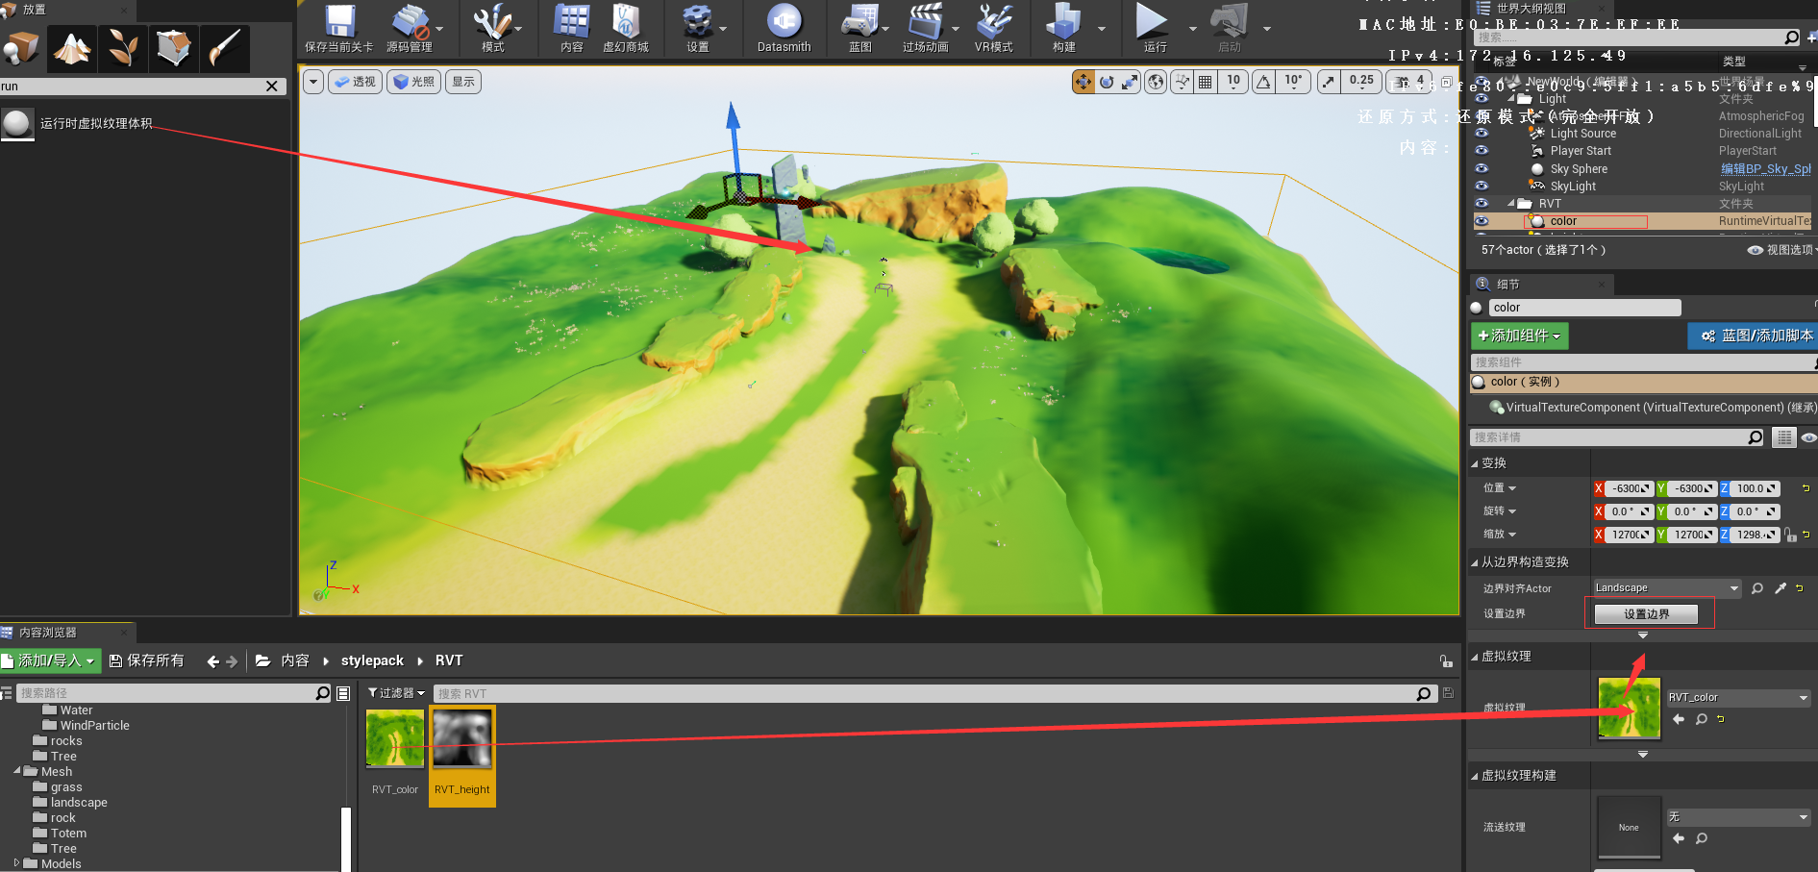Click the 构建 build icon
The image size is (1818, 872).
pyautogui.click(x=1063, y=28)
